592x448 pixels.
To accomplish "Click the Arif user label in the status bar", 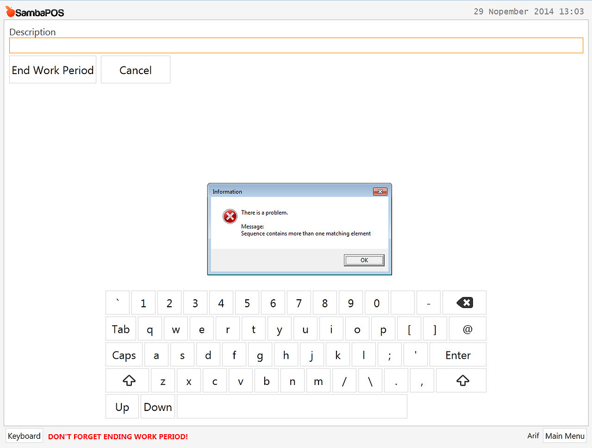I will (533, 435).
